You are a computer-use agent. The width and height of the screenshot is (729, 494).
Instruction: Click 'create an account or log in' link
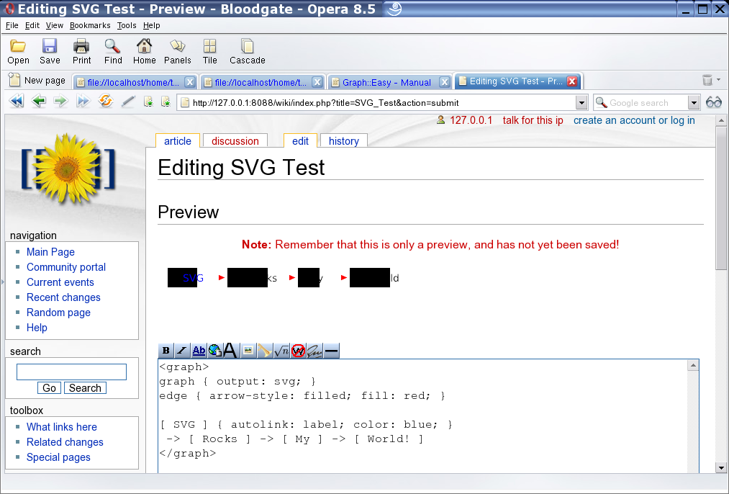coord(634,120)
